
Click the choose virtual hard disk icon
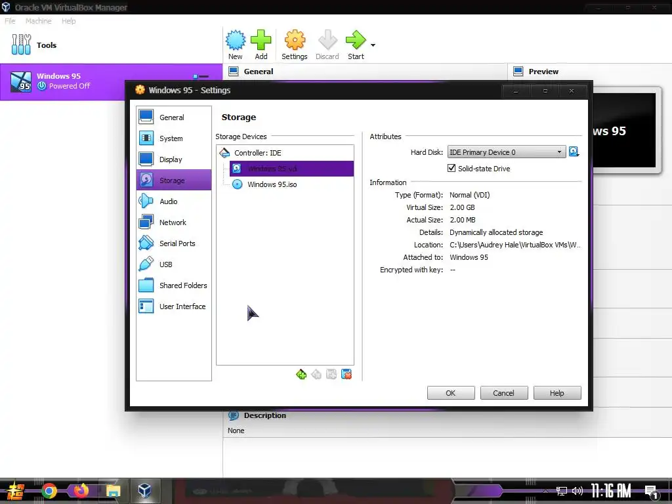574,152
